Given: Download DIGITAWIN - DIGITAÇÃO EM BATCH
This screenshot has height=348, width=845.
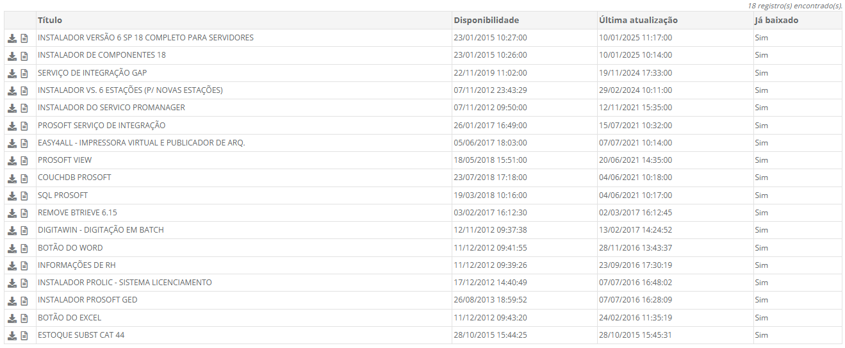Looking at the screenshot, I should 12,230.
